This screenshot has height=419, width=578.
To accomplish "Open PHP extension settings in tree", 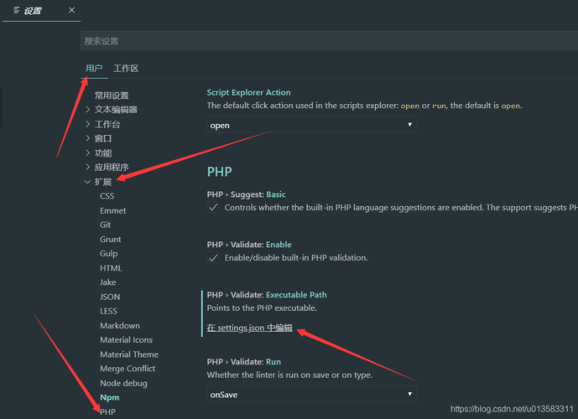I will pos(107,412).
